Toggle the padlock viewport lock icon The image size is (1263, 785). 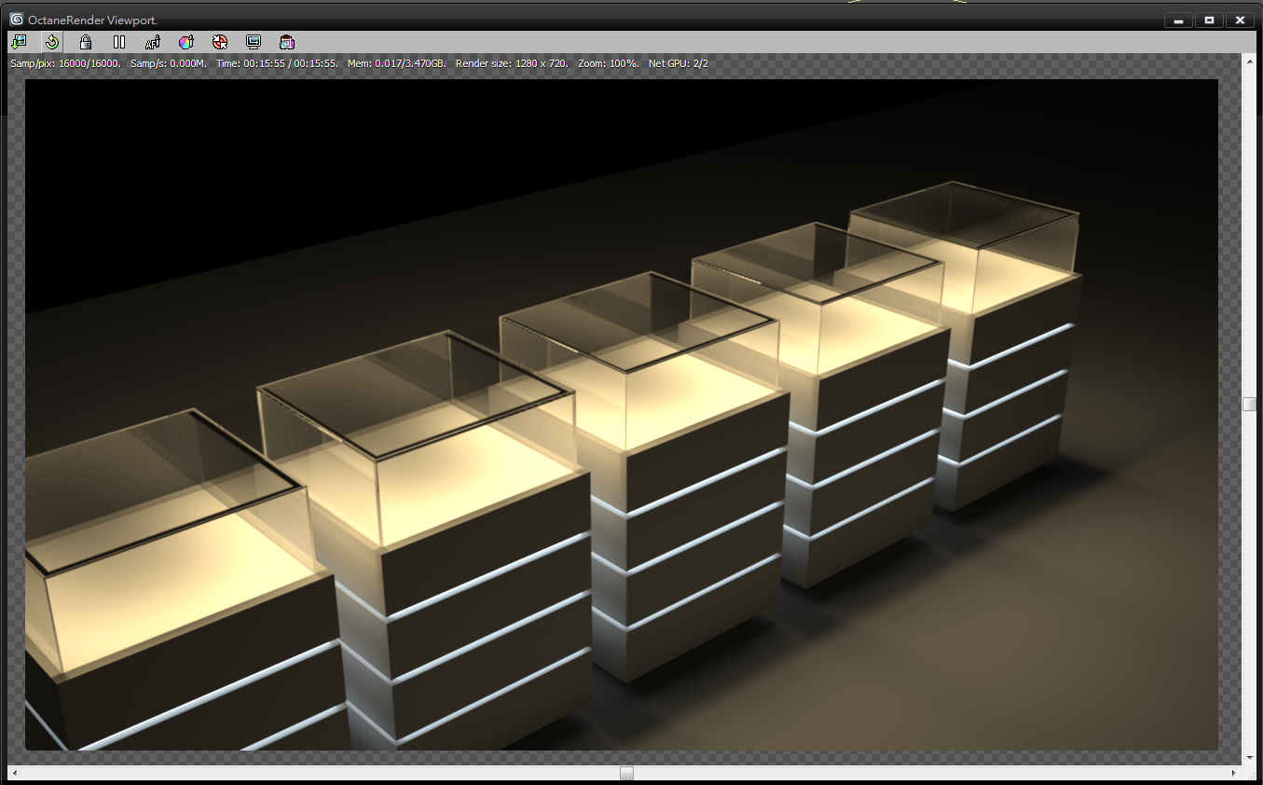click(x=86, y=42)
